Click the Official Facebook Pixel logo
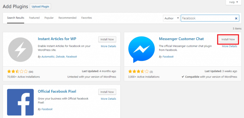Image resolution: width=244 pixels, height=118 pixels. (x=20, y=102)
